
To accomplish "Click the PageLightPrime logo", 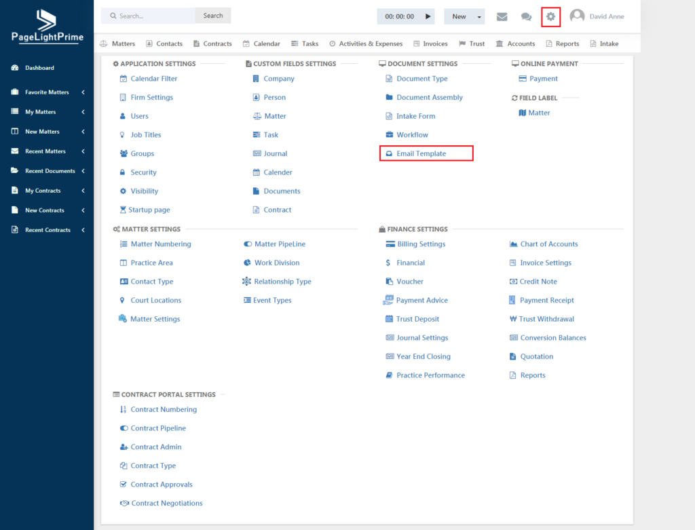I will pos(47,26).
